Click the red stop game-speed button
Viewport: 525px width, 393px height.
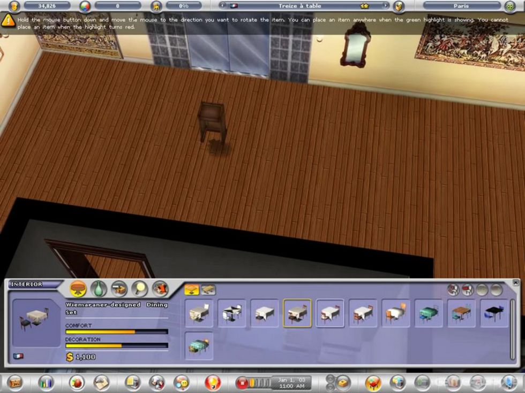click(242, 383)
